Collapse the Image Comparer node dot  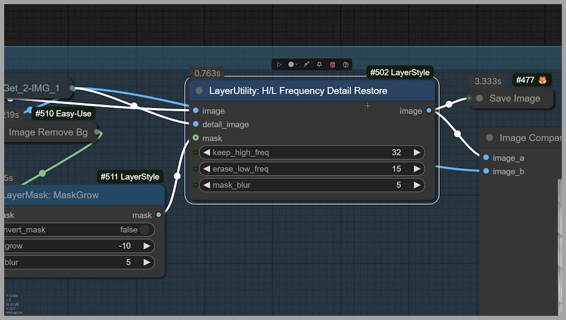tap(489, 138)
